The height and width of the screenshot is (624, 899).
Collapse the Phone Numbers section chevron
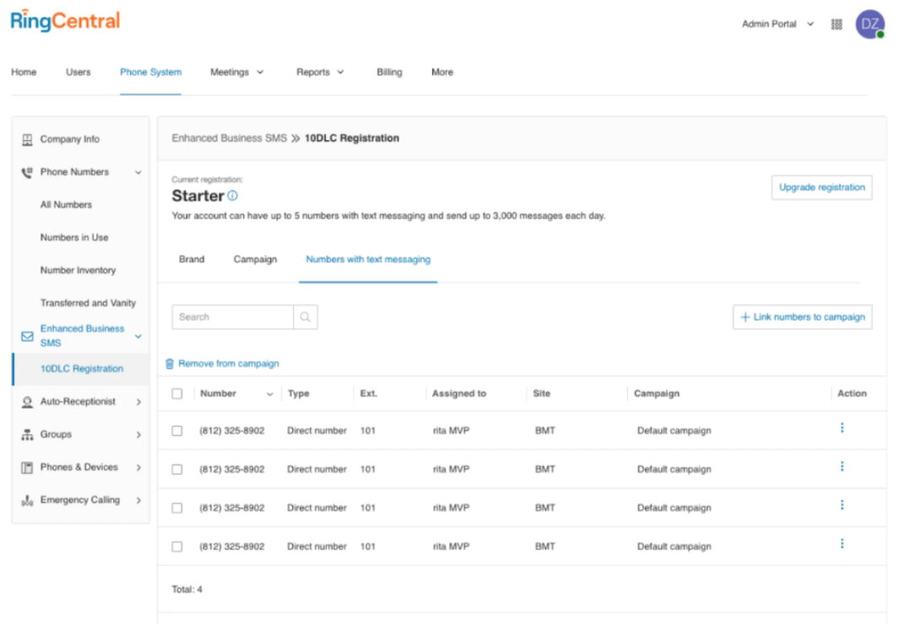(x=138, y=172)
